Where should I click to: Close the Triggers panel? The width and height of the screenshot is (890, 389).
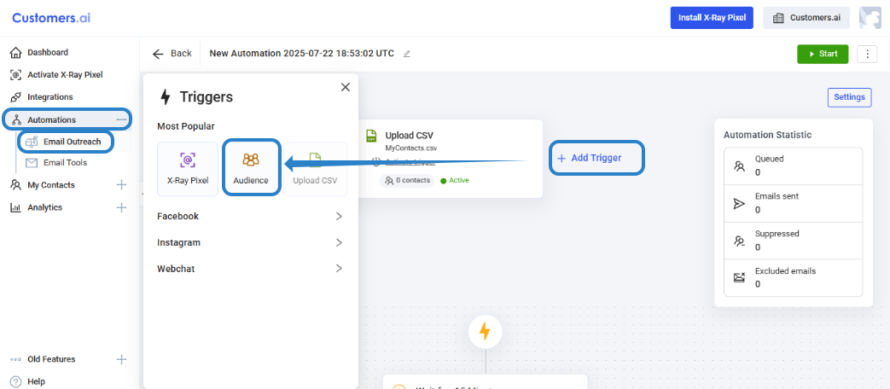pos(345,87)
